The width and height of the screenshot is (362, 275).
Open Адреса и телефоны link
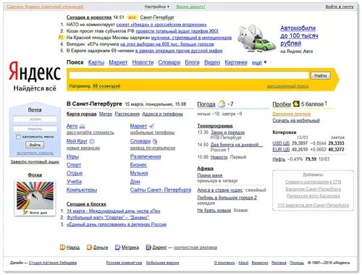click(x=163, y=114)
